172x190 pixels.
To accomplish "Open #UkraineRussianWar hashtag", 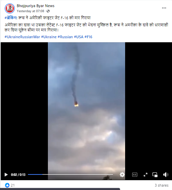I will point(22,37).
